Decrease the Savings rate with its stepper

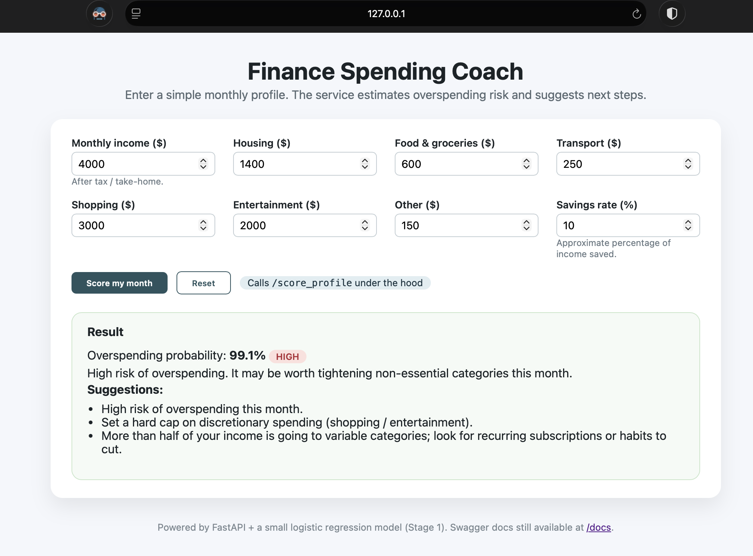(687, 229)
